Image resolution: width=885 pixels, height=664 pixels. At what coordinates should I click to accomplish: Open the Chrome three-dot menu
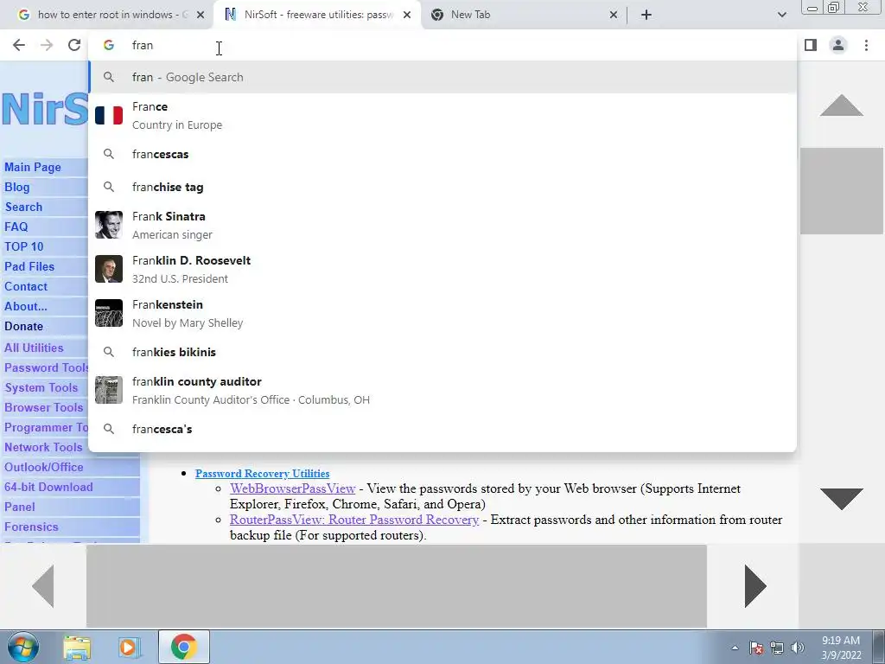pos(866,45)
